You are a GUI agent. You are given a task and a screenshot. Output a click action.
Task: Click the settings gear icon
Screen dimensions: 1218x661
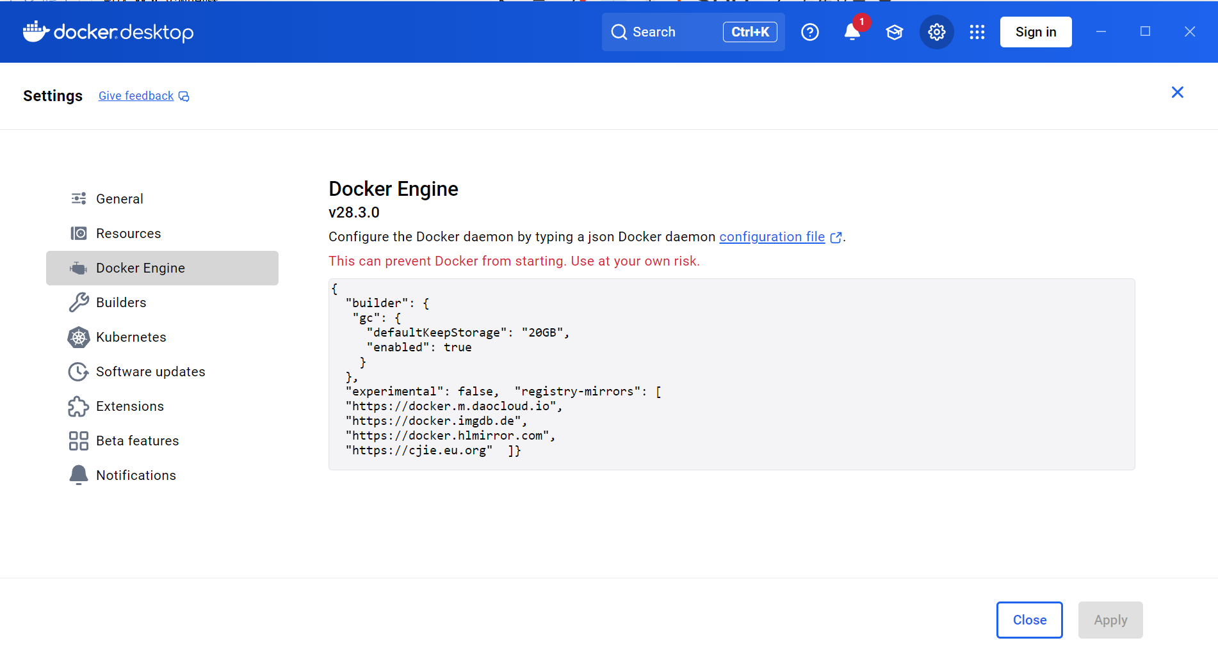tap(937, 32)
